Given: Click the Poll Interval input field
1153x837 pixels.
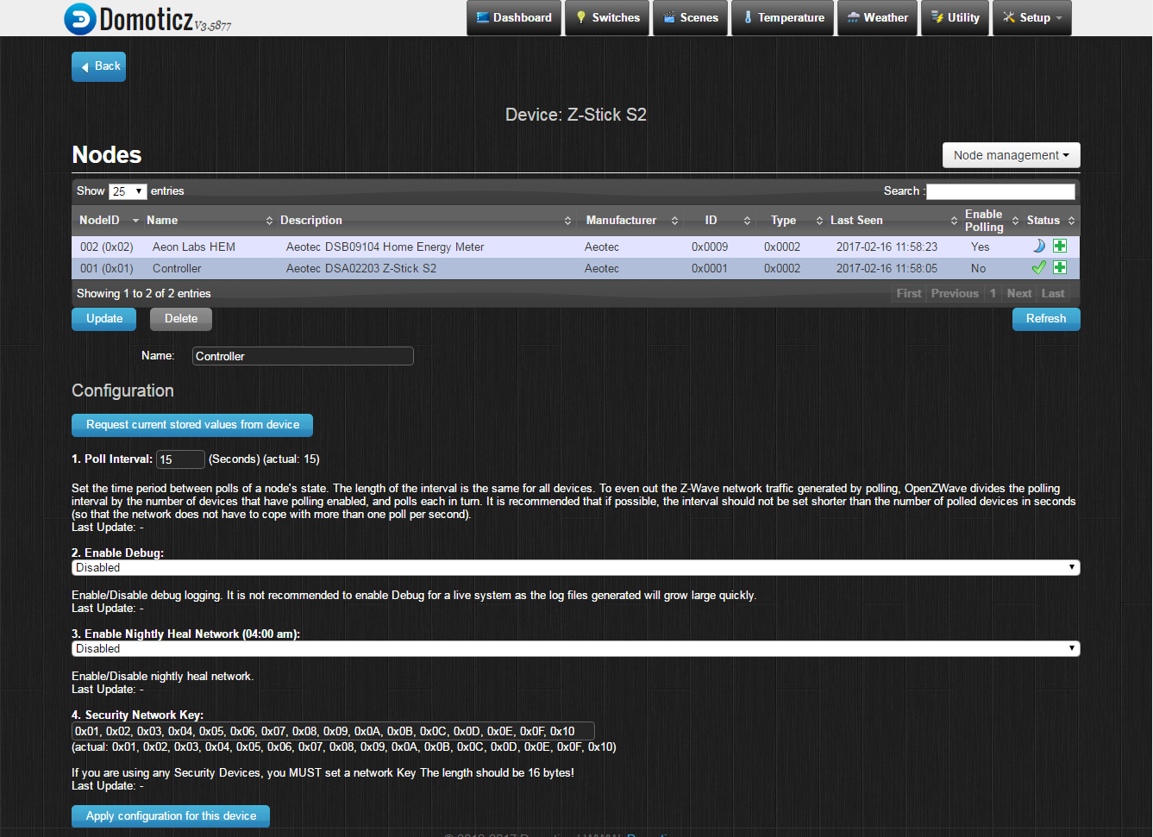Looking at the screenshot, I should point(180,459).
